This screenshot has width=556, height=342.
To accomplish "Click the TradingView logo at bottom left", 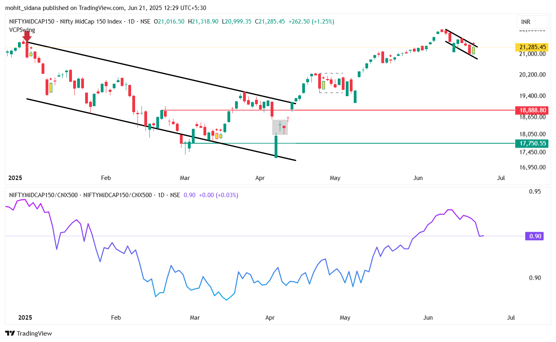I will click(x=28, y=333).
